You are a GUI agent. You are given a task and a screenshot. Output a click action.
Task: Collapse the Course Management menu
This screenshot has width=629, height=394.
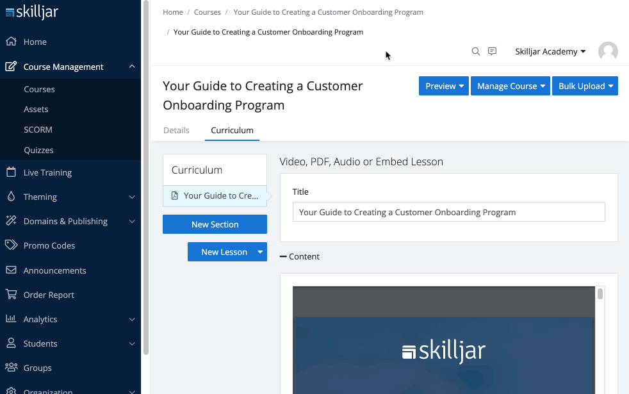(131, 67)
